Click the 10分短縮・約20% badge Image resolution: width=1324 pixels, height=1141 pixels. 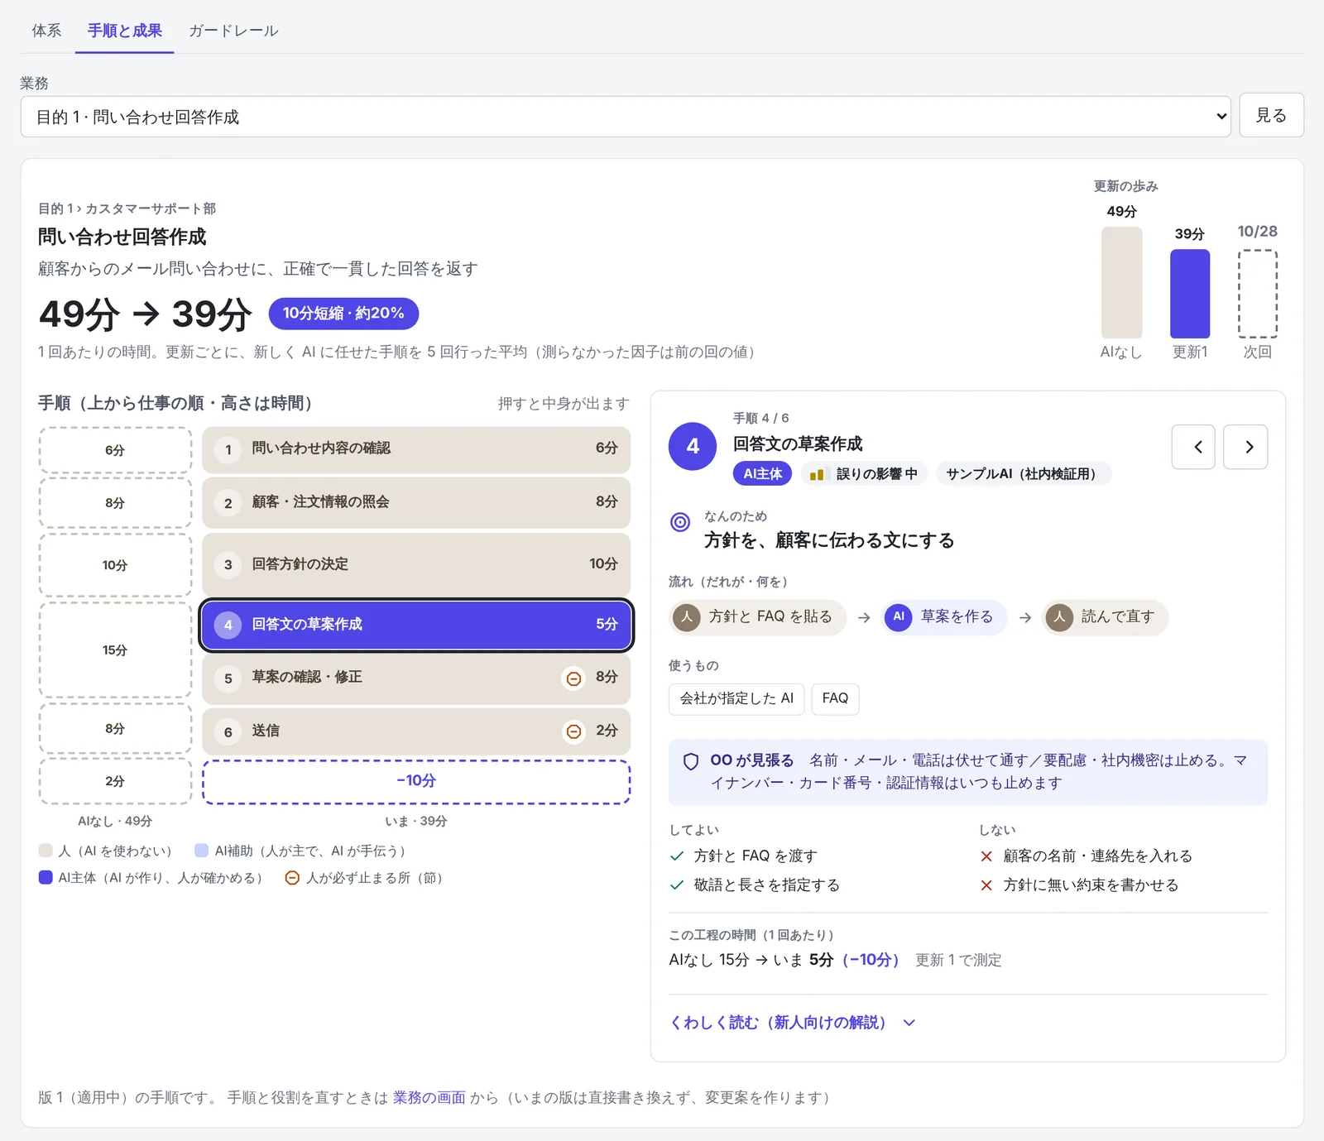pyautogui.click(x=343, y=313)
